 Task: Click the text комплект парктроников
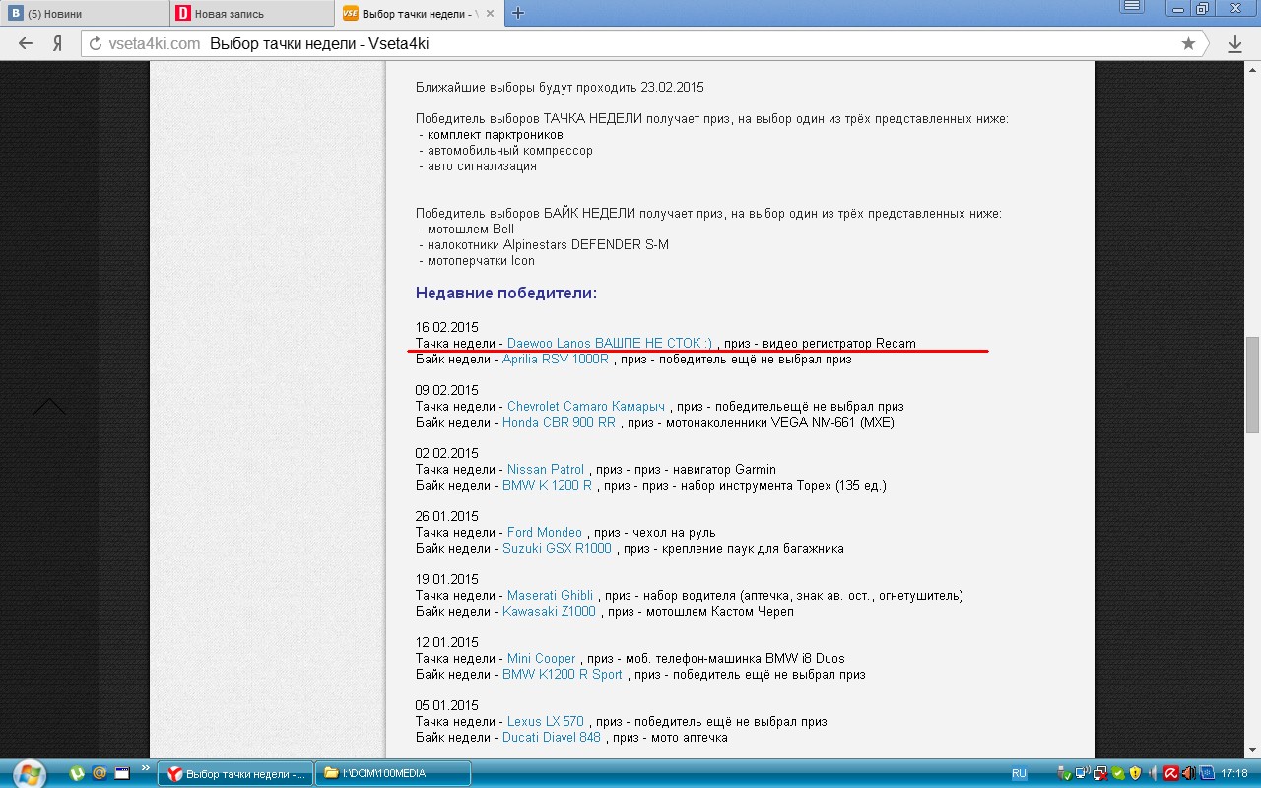tap(496, 135)
